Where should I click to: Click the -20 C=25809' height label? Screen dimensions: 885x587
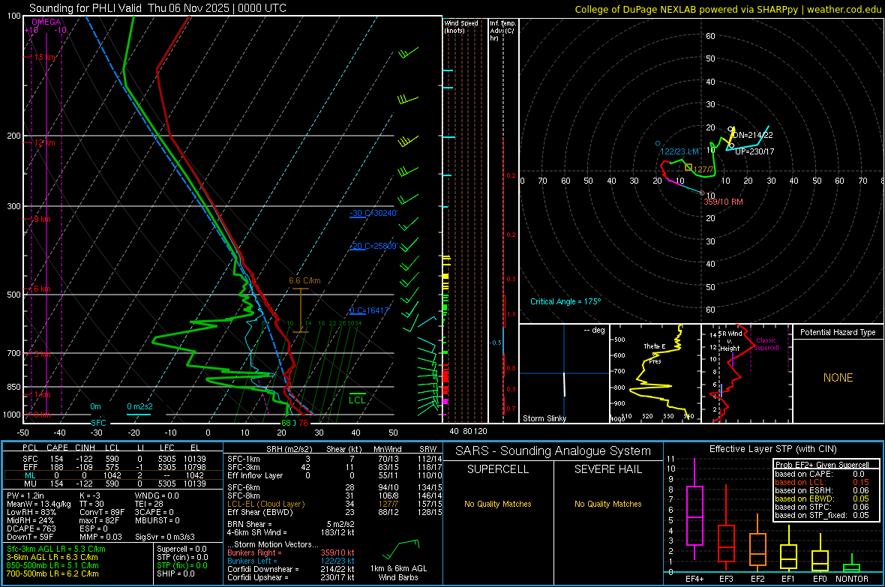tap(373, 246)
